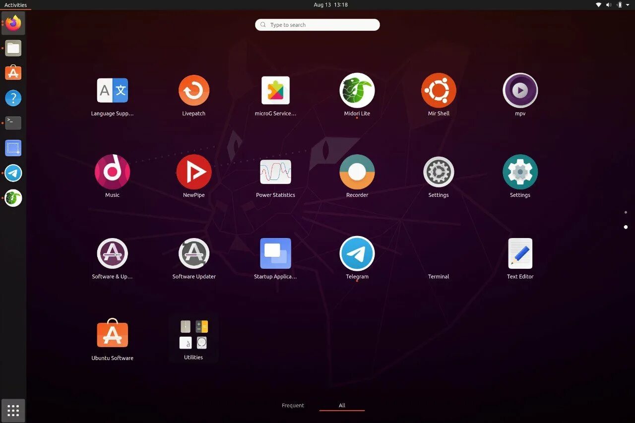The width and height of the screenshot is (635, 423).
Task: Launch NewPipe
Action: click(x=193, y=172)
